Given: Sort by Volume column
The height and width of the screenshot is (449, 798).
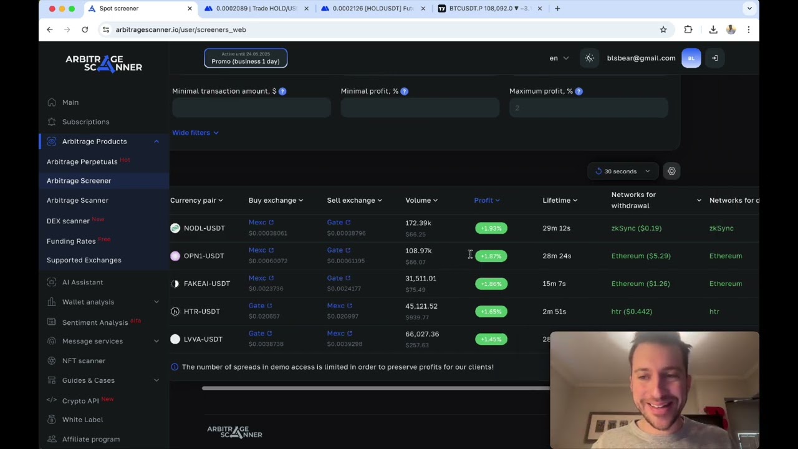Looking at the screenshot, I should [x=421, y=200].
